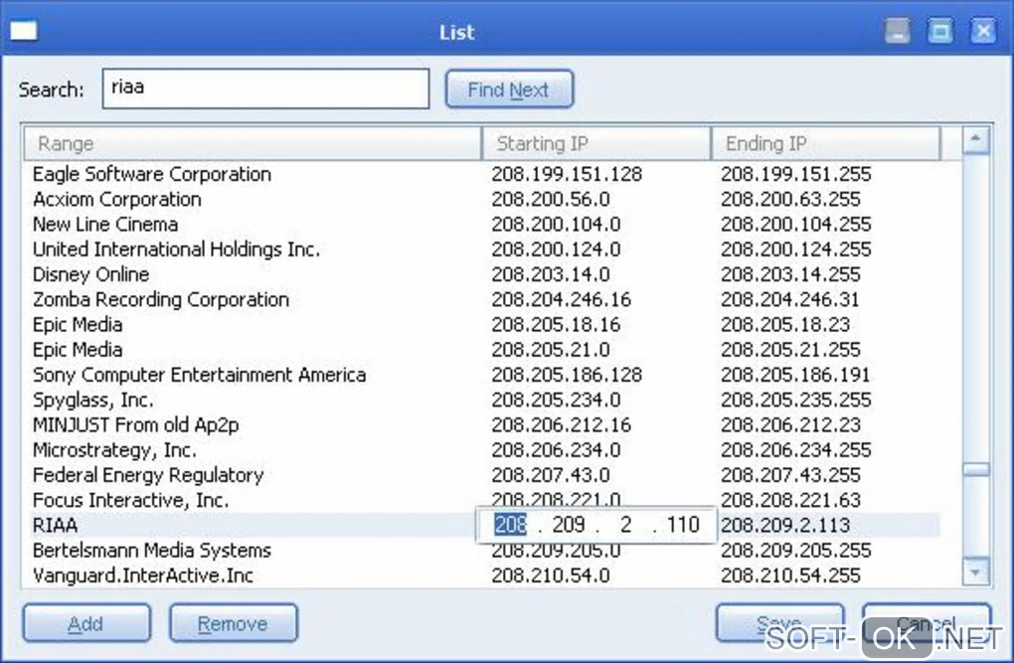Screen dimensions: 1014x663
Task: Click RIAA ending IP 208.209.2.113
Action: pyautogui.click(x=785, y=525)
